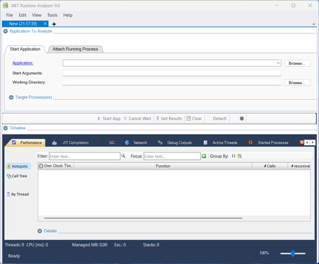Image resolution: width=319 pixels, height=264 pixels.
Task: Click the Stacks: 0 status text
Action: [151, 245]
